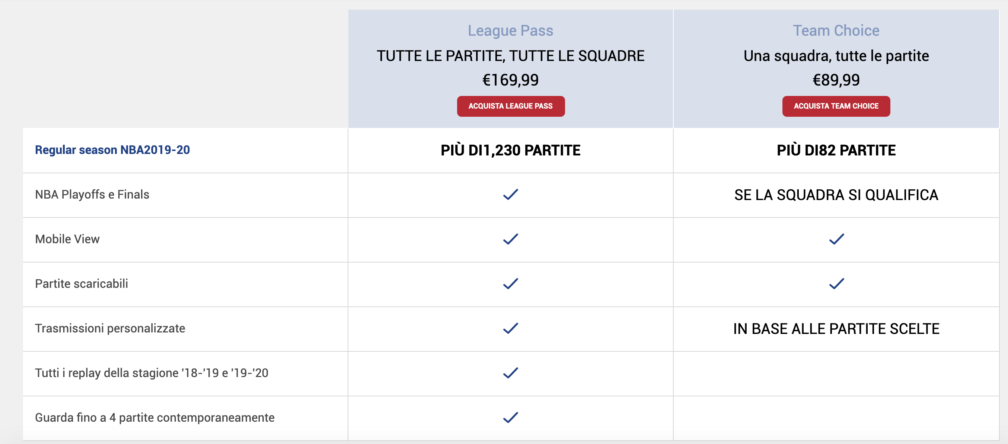
Task: Click 'IN BASE ALLE PARTITE SCELTE' cell text
Action: coord(836,329)
